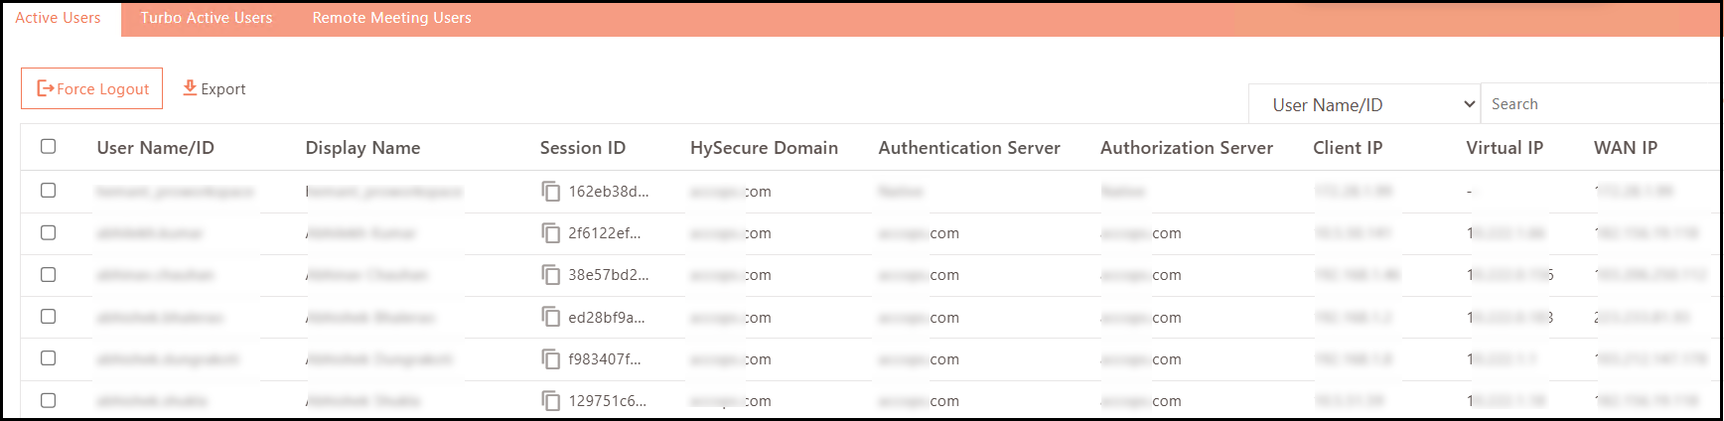Select checkbox for session 38e57bd2 row
Screen dimensions: 1724x421
(x=48, y=275)
